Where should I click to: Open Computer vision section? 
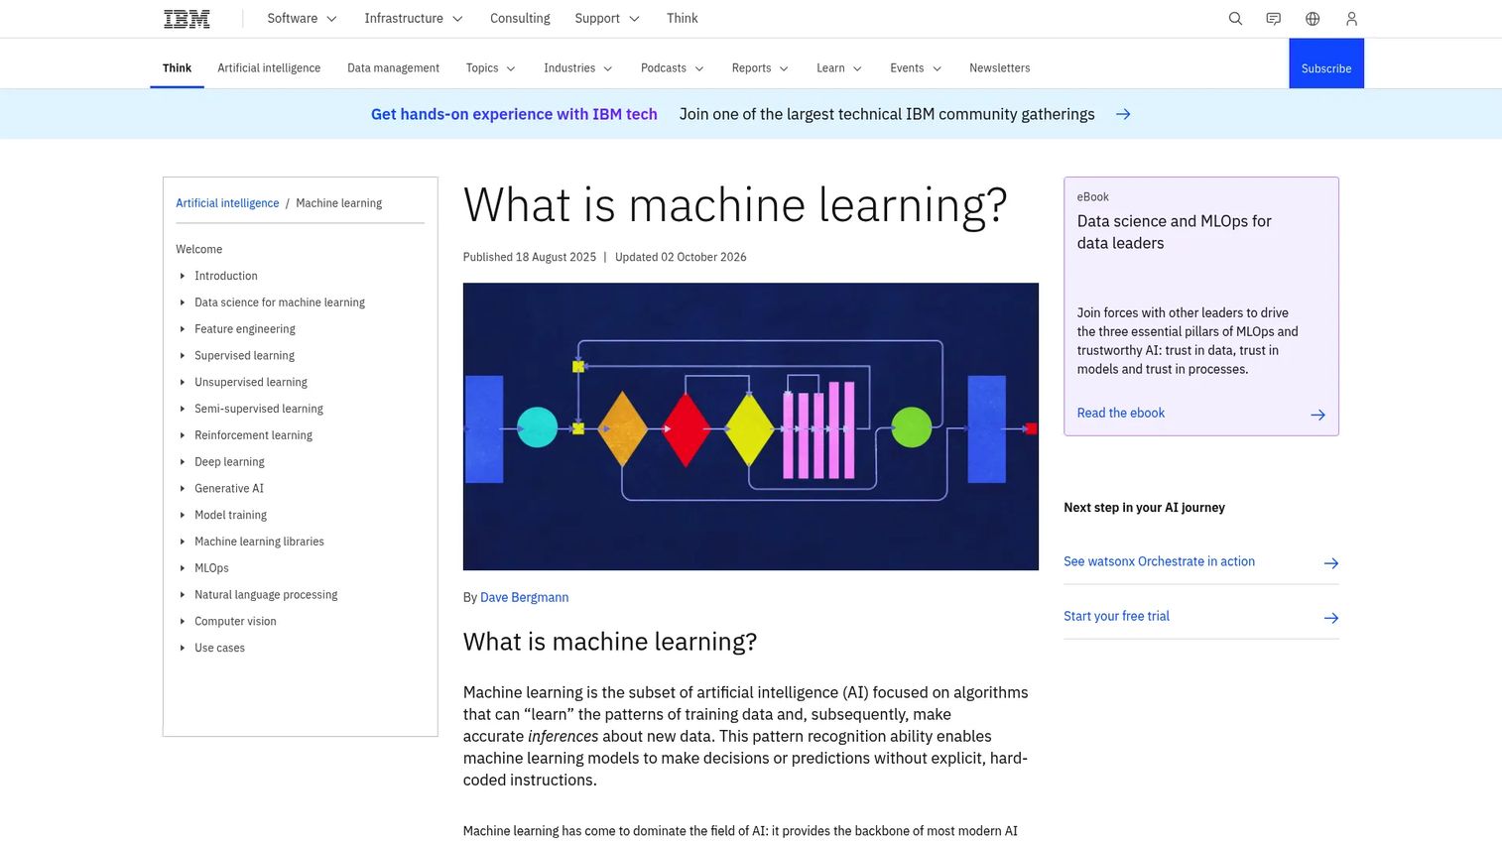point(235,621)
